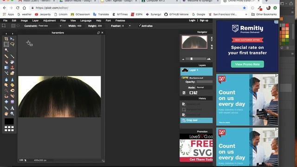The width and height of the screenshot is (297, 167).
Task: Open the Layer menu
Action: pos(35,20)
